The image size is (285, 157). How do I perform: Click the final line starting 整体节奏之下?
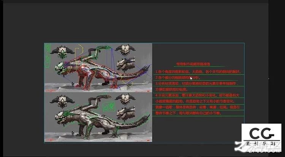point(188,113)
